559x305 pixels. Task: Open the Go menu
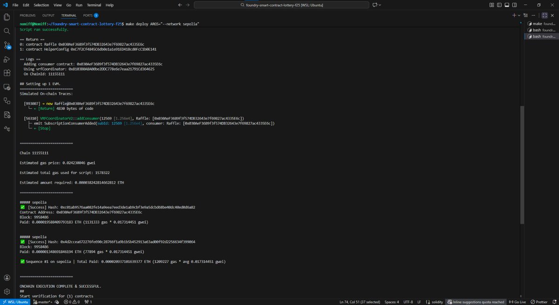[x=69, y=5]
